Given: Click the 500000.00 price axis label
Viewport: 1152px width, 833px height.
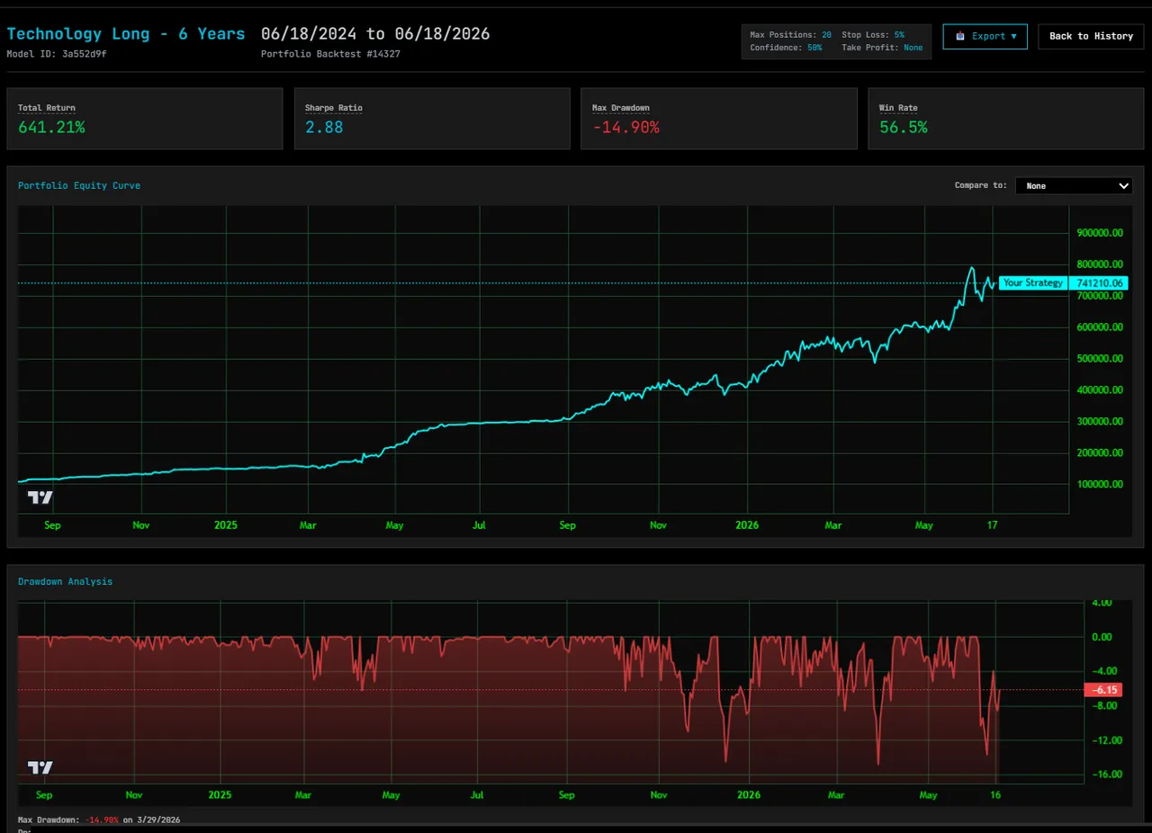Looking at the screenshot, I should point(1099,359).
